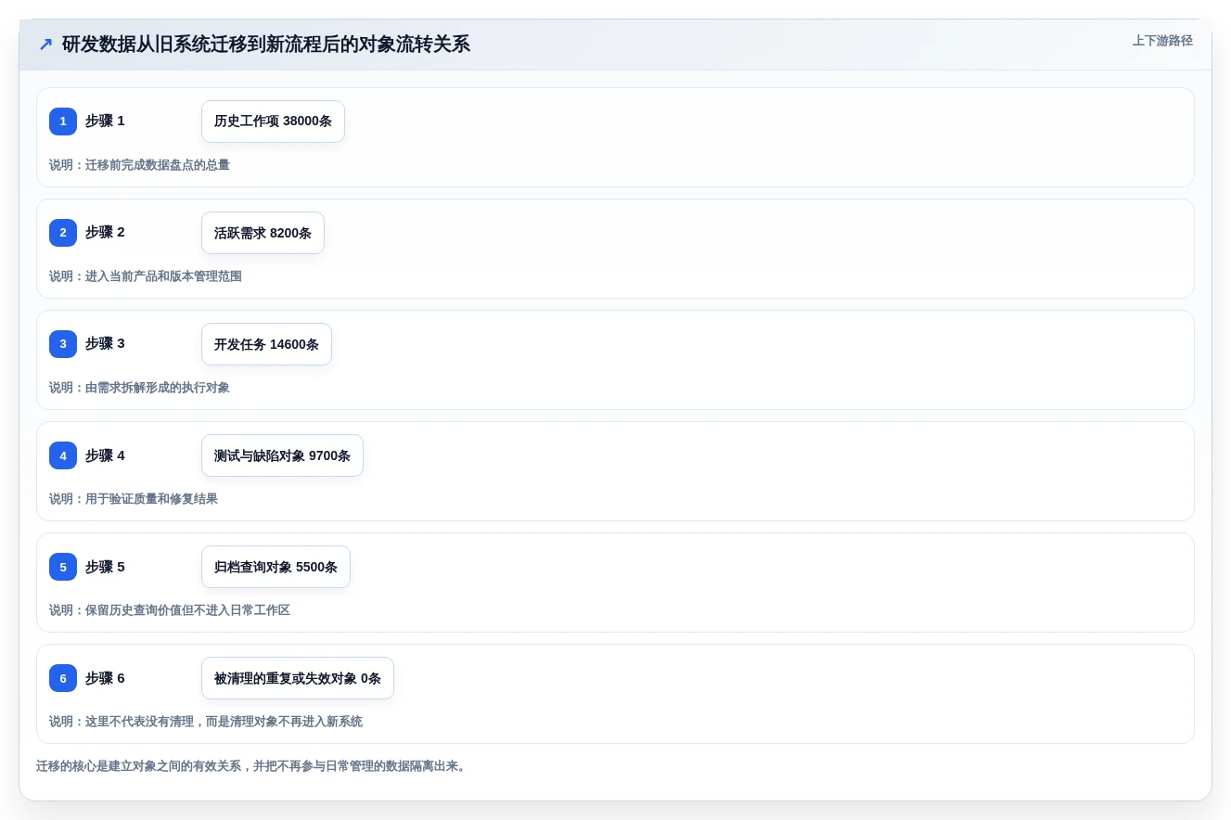Click the 步骤 3 label

click(x=105, y=343)
